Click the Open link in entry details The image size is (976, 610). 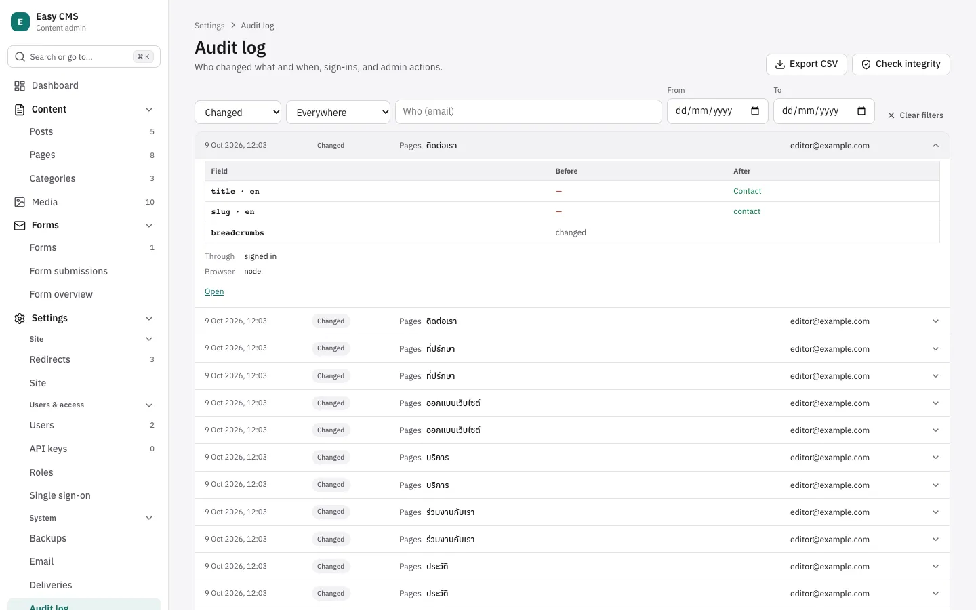click(x=214, y=291)
